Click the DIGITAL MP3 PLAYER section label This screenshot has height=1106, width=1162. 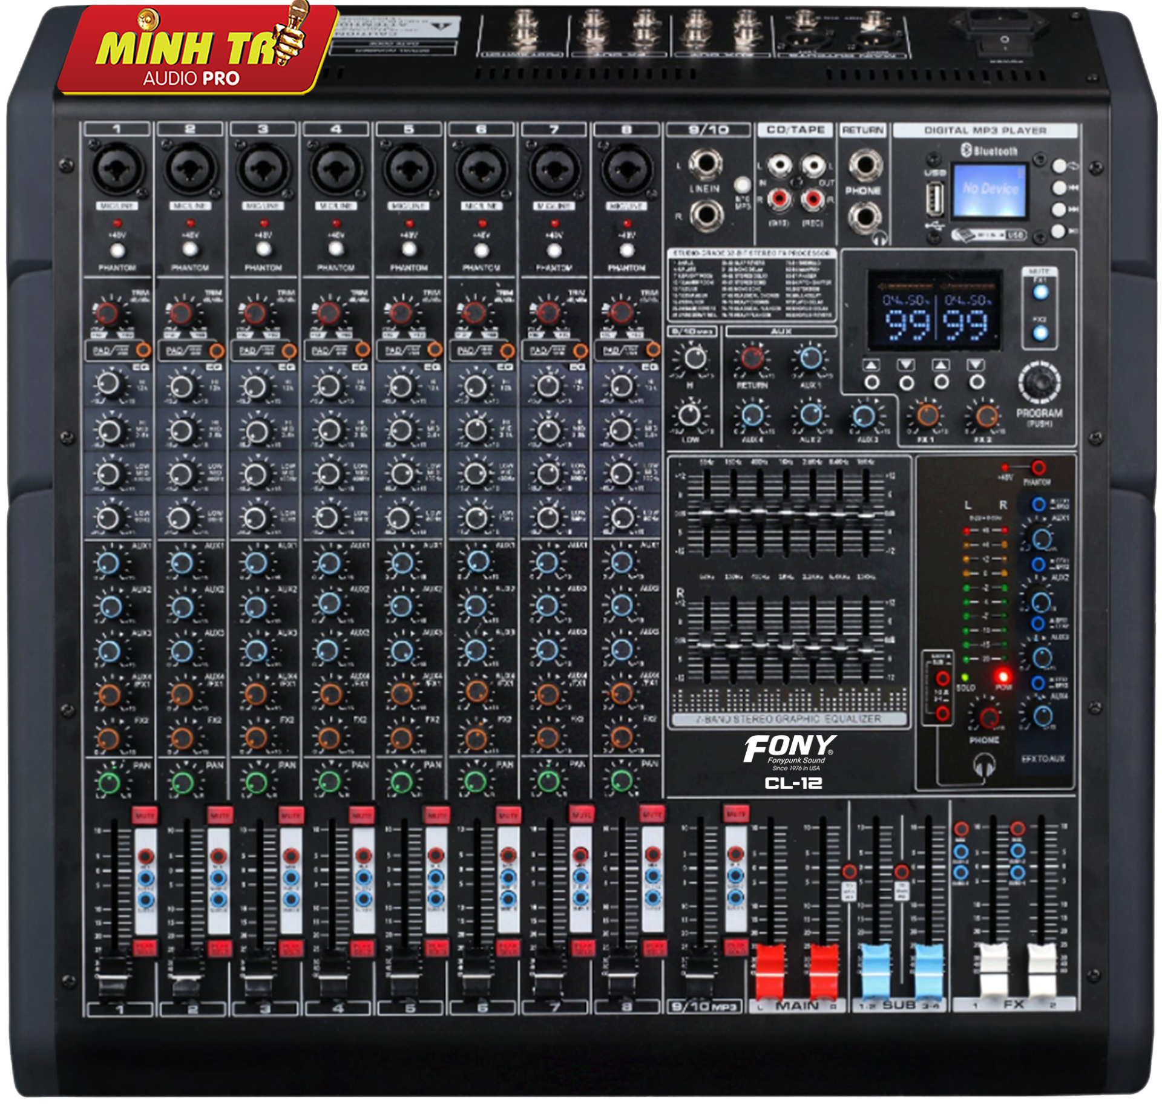985,130
